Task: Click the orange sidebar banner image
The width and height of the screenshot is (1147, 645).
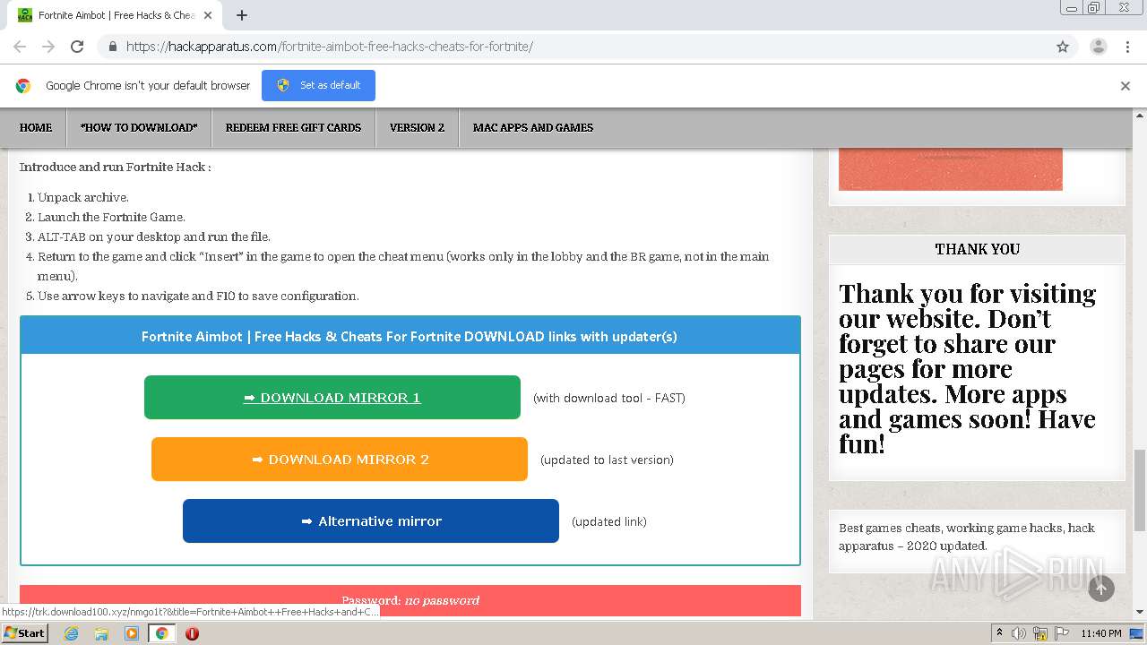Action: pos(951,169)
